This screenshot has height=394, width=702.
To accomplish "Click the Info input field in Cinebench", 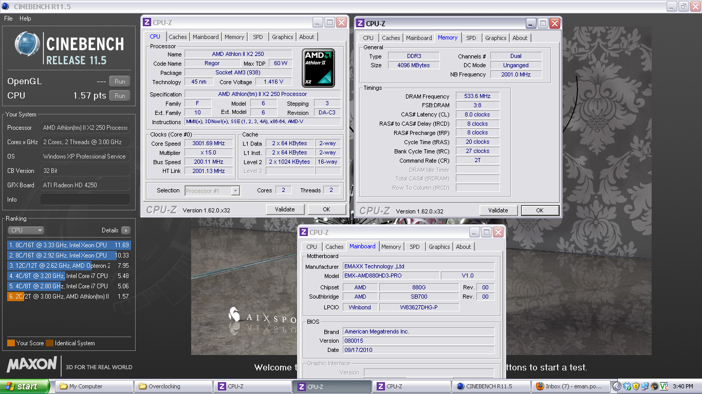I will (x=85, y=200).
